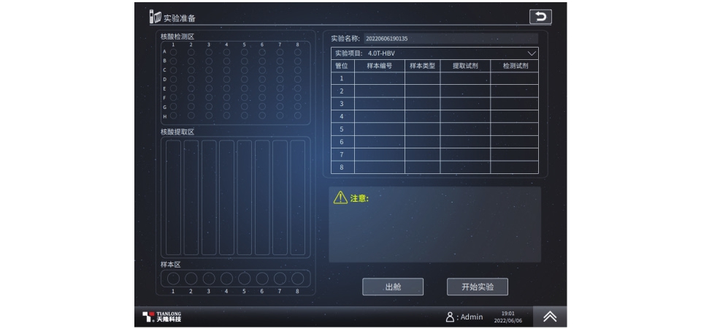
Task: Click the 提取试剂 column header
Action: pyautogui.click(x=464, y=66)
